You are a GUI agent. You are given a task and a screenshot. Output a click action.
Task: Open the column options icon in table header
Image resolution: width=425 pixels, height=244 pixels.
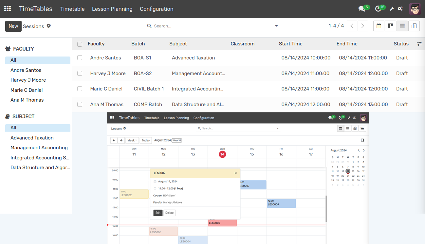(419, 43)
